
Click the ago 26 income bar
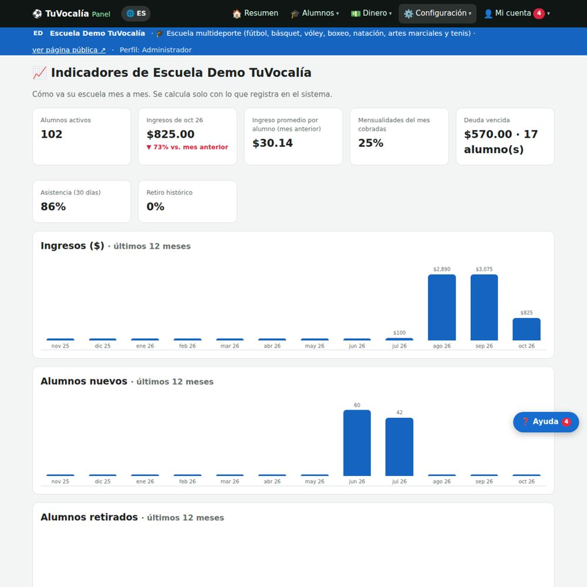(x=442, y=308)
